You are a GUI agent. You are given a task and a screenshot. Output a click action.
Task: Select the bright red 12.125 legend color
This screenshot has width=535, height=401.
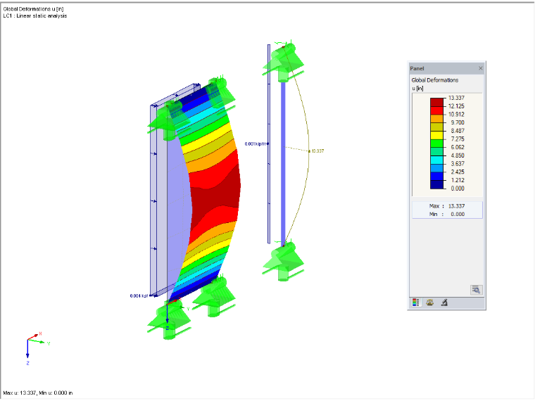pos(436,110)
